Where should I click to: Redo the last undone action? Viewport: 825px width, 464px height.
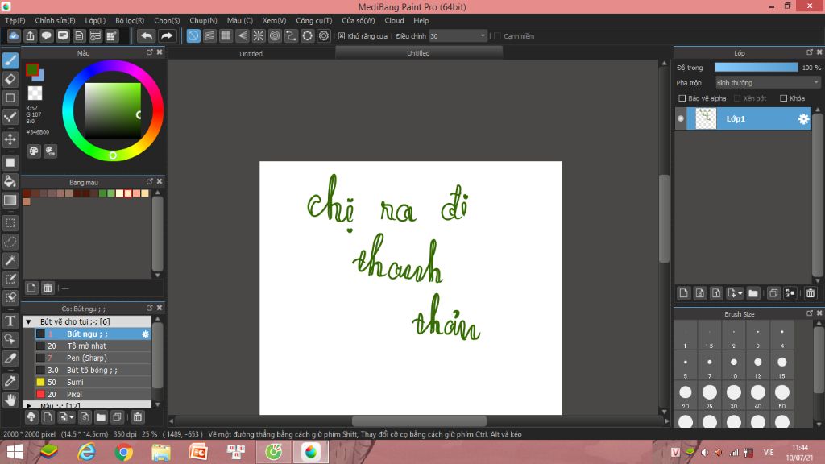tap(167, 35)
